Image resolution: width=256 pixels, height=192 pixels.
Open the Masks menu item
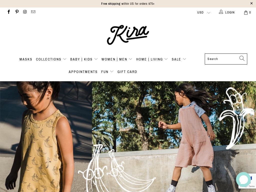(26, 59)
